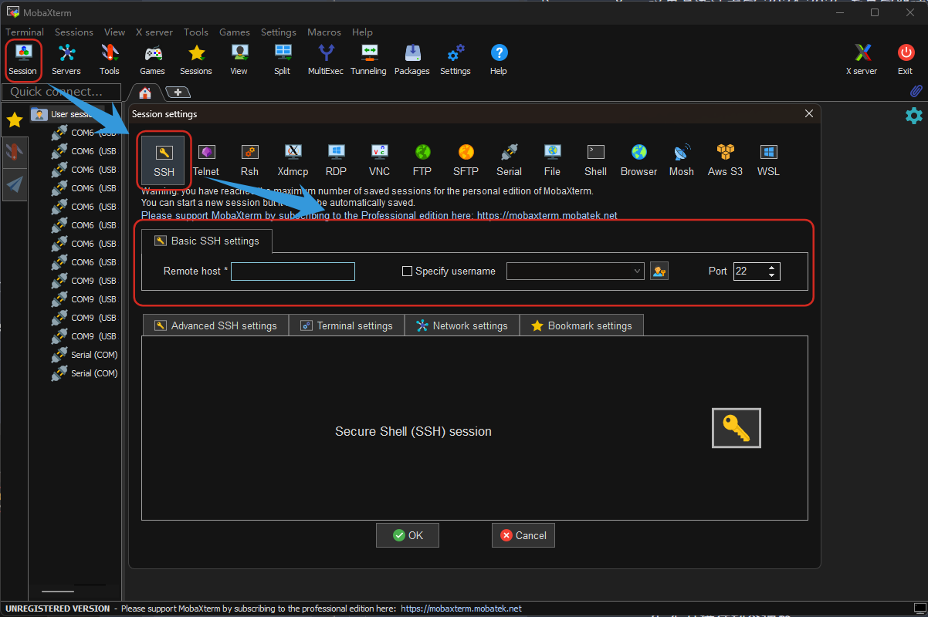Open the Tunneling toolbar icon
The image size is (928, 617).
click(368, 60)
